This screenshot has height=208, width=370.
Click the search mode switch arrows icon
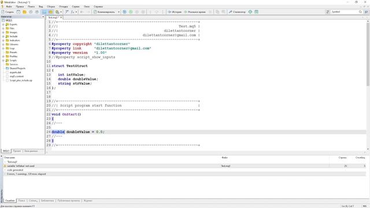(328, 12)
